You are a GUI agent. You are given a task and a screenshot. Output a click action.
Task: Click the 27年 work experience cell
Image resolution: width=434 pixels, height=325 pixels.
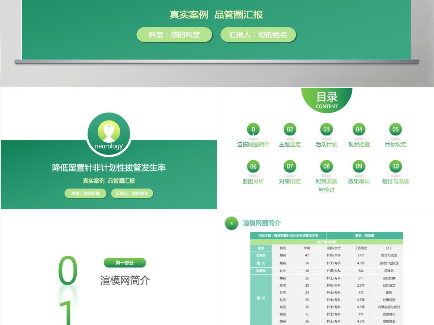(x=361, y=255)
